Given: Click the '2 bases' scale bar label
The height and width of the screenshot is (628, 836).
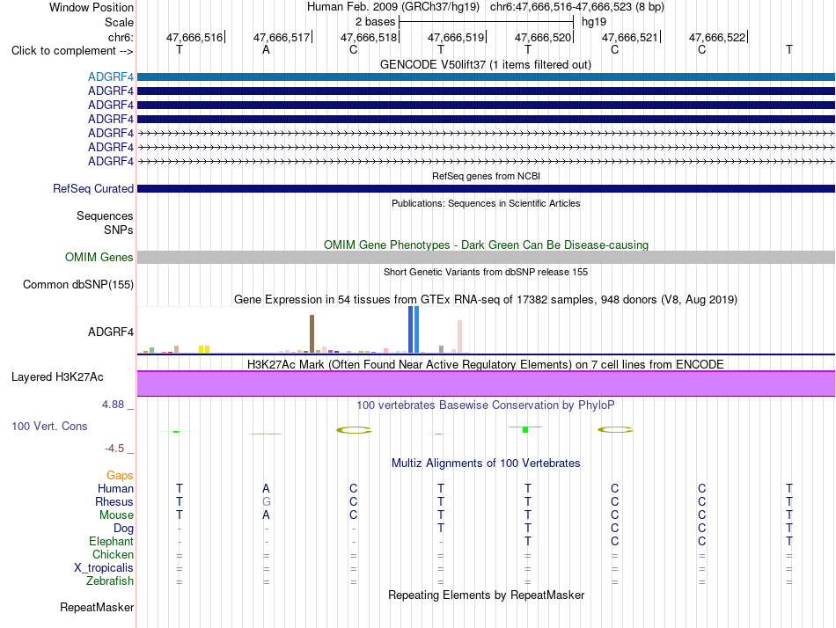Looking at the screenshot, I should coord(376,22).
